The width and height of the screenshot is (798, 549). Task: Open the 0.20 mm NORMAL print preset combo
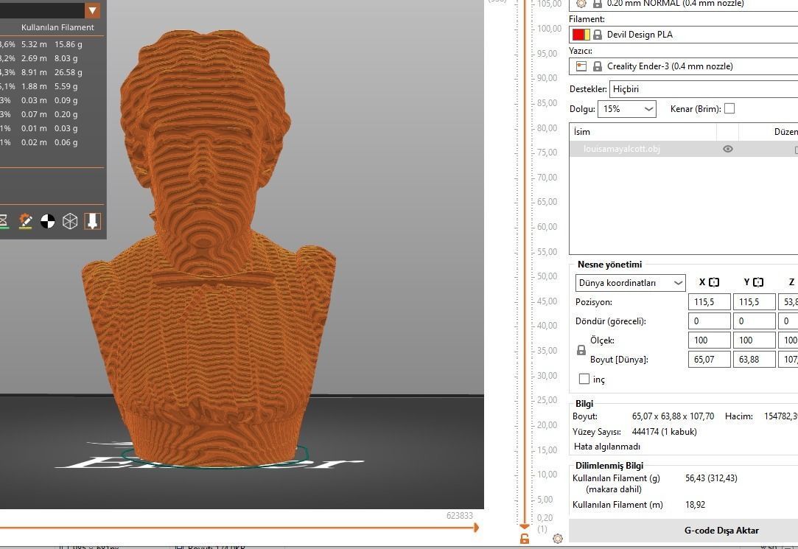pyautogui.click(x=683, y=4)
